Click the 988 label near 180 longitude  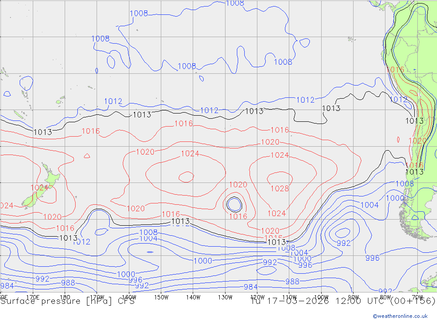(x=68, y=283)
